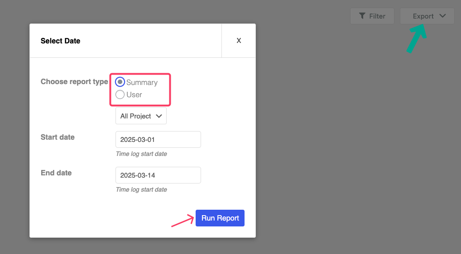This screenshot has height=254, width=461.
Task: Click the End date label
Action: pos(56,173)
